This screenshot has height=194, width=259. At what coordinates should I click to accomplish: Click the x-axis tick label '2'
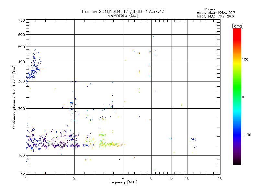pyautogui.click(x=74, y=178)
